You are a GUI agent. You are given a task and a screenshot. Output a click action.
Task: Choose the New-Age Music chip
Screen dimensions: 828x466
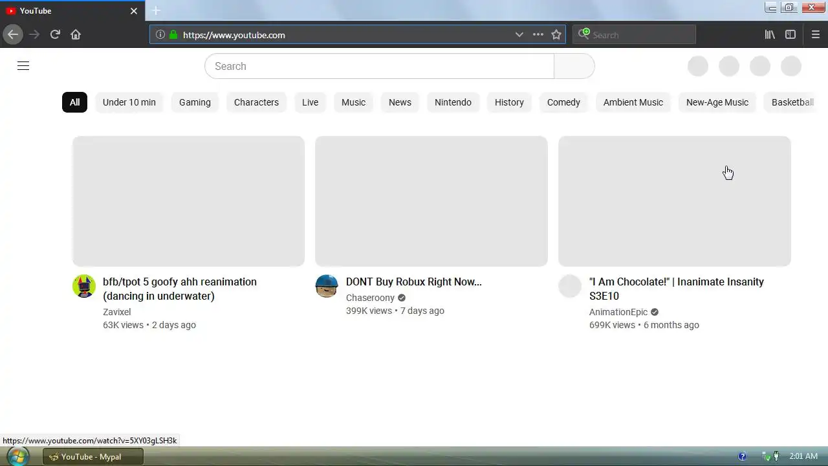pyautogui.click(x=717, y=102)
